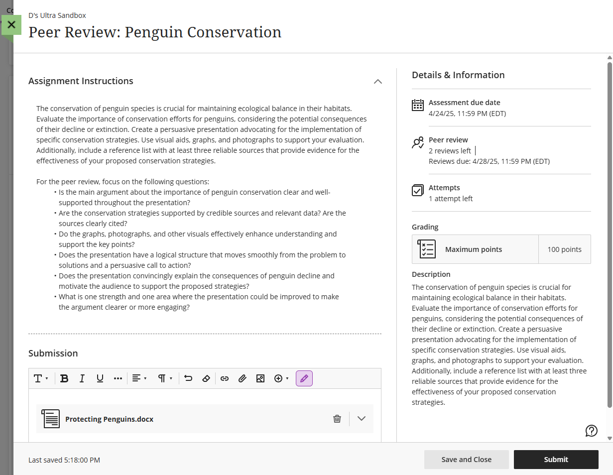613x475 pixels.
Task: Insert an image into the submission
Action: click(x=260, y=378)
